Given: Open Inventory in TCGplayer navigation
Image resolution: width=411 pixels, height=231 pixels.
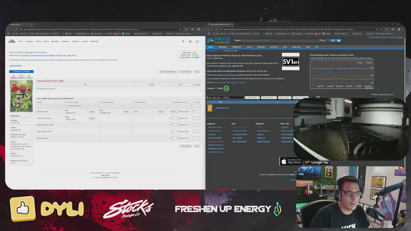Looking at the screenshot, I should tap(29, 41).
